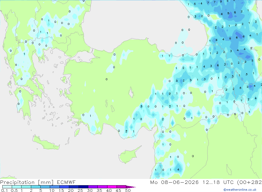Click the '12..18 UTC' time range text
This screenshot has width=262, height=192.
coord(218,182)
